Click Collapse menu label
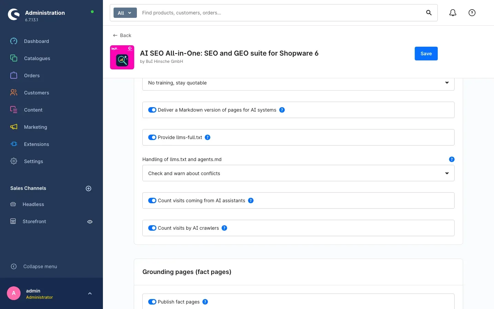This screenshot has height=309, width=494. [40, 266]
